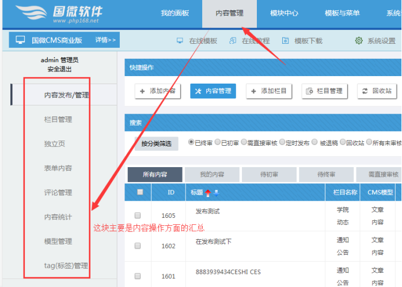Switch to the 我的内容 tab
The width and height of the screenshot is (402, 287).
(x=211, y=174)
